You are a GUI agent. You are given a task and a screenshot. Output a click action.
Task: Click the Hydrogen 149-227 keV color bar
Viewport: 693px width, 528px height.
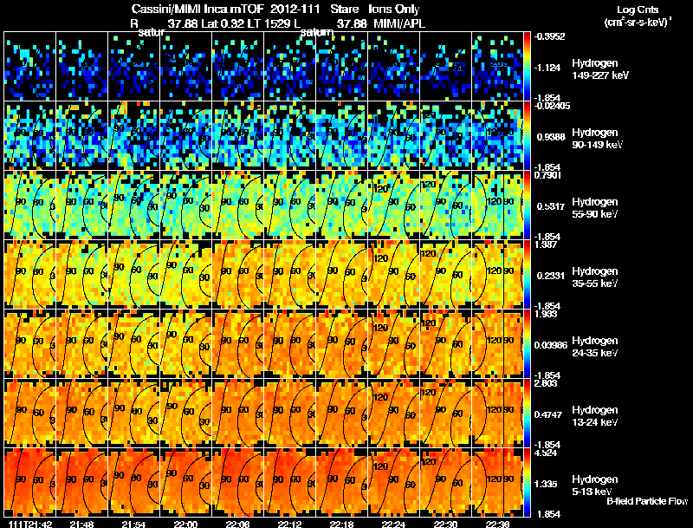point(527,67)
